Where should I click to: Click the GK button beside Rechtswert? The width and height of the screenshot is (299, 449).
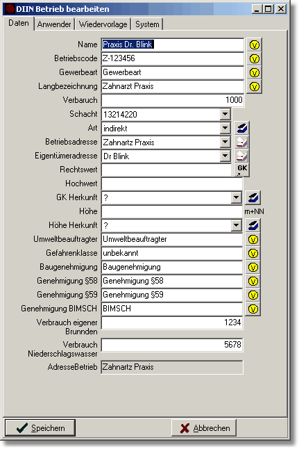coord(242,170)
